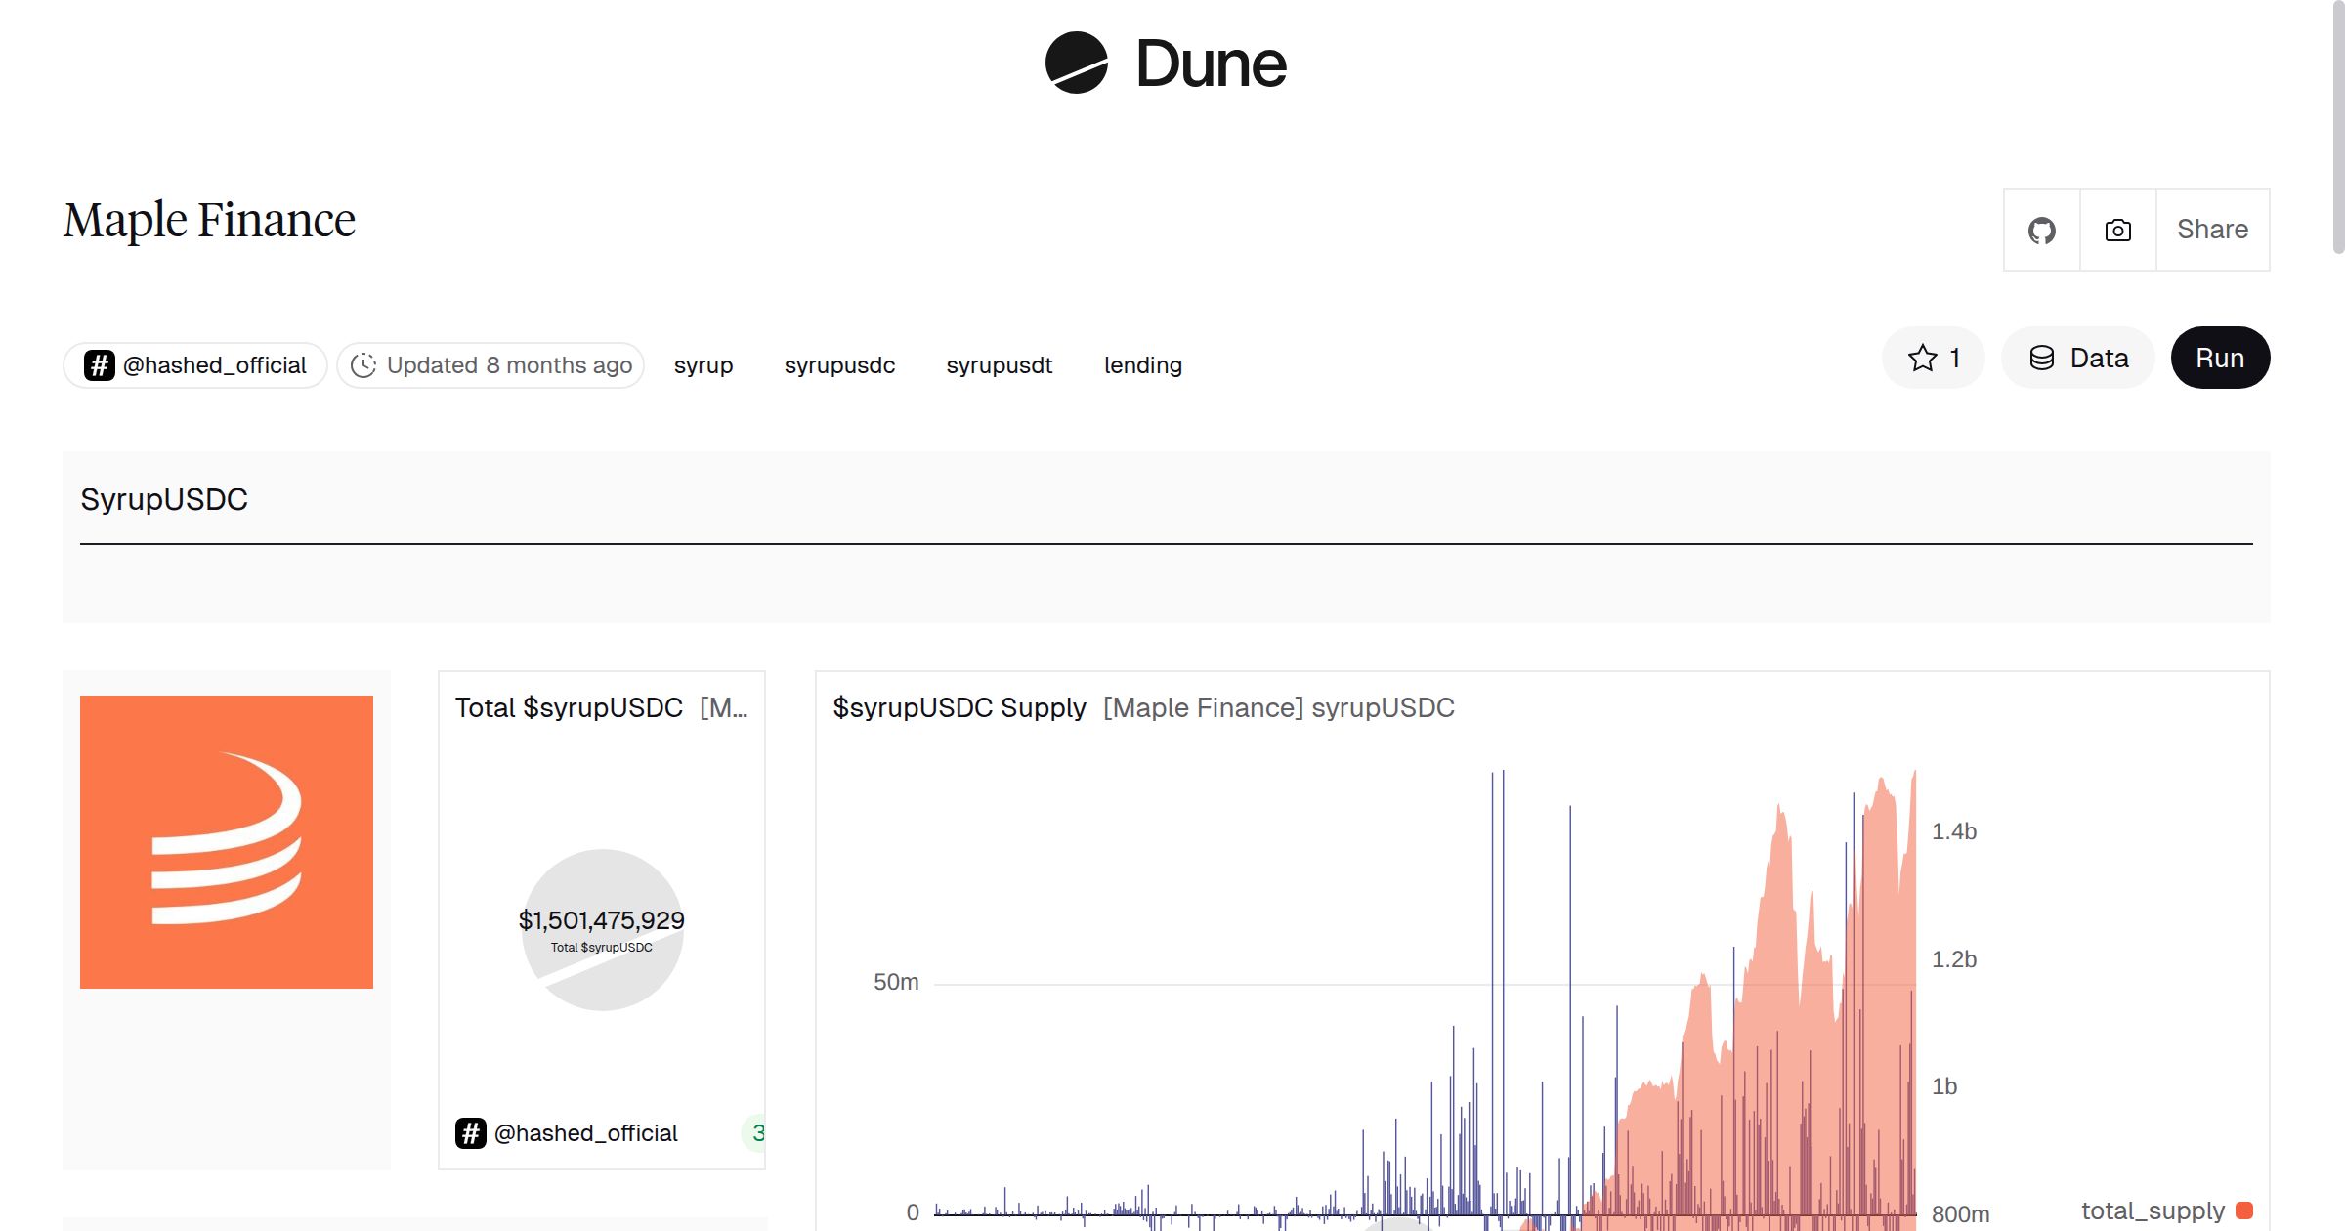Open the [Maple Finance] syrupUSDC chart title link

[x=1277, y=707]
